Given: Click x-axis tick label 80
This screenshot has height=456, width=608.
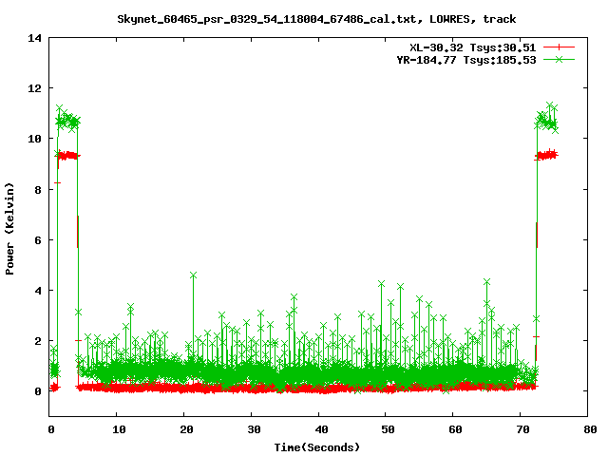Looking at the screenshot, I should 590,429.
